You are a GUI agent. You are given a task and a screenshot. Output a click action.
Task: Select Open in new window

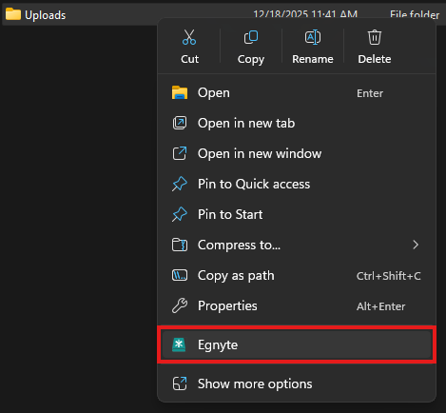point(297,153)
